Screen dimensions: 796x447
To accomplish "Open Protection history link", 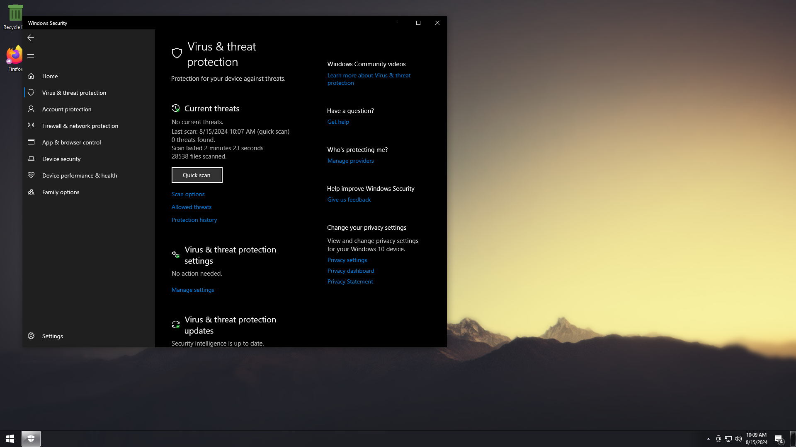I will click(194, 220).
